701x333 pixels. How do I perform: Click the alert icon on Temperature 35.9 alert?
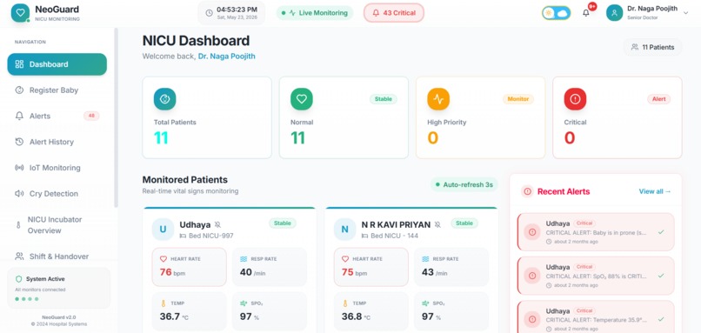(x=532, y=319)
